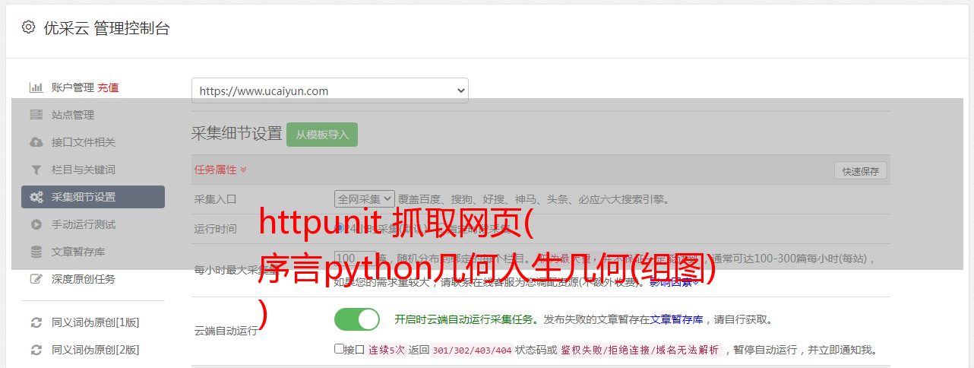Viewport: 974px width, 368px height.
Task: Click the 云端自动运行 row label
Action: click(x=226, y=331)
